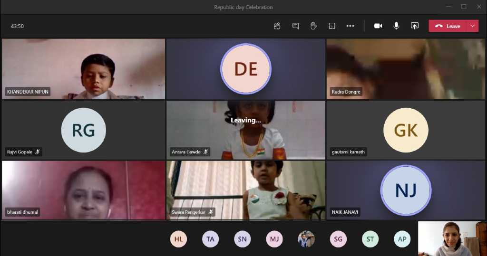
Task: Click the MJ participant avatar
Action: point(274,239)
